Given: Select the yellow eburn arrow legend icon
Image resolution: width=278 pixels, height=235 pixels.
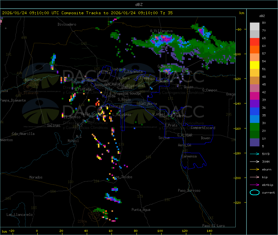Looking at the screenshot, I should (255, 170).
